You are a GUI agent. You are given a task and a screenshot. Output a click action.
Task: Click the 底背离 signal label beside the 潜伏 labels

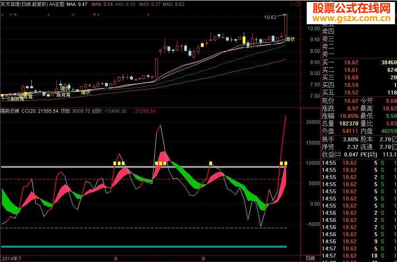63,95
